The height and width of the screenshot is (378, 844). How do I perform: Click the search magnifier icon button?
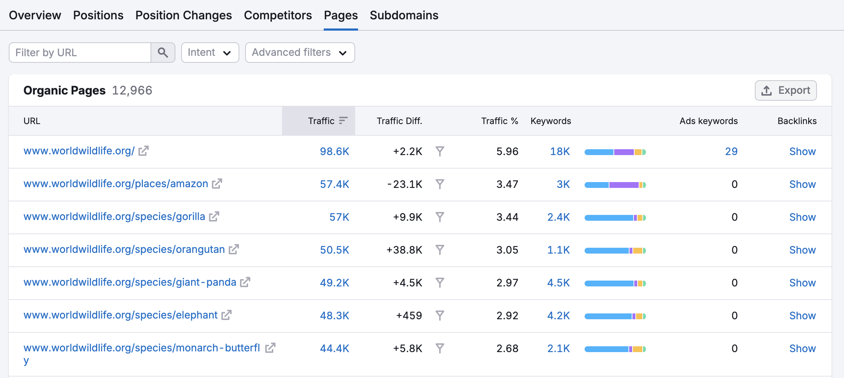(163, 53)
